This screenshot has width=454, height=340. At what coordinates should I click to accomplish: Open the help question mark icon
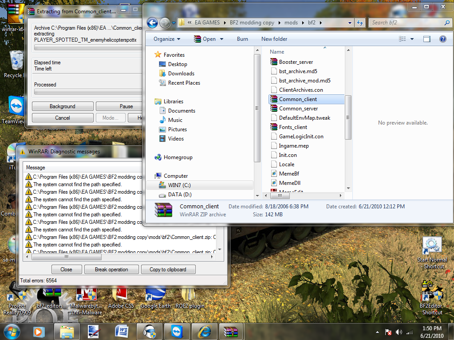click(442, 39)
